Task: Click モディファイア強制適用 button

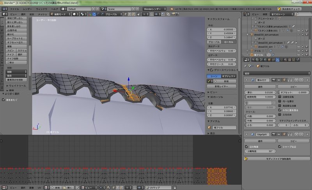Action: coord(277,159)
